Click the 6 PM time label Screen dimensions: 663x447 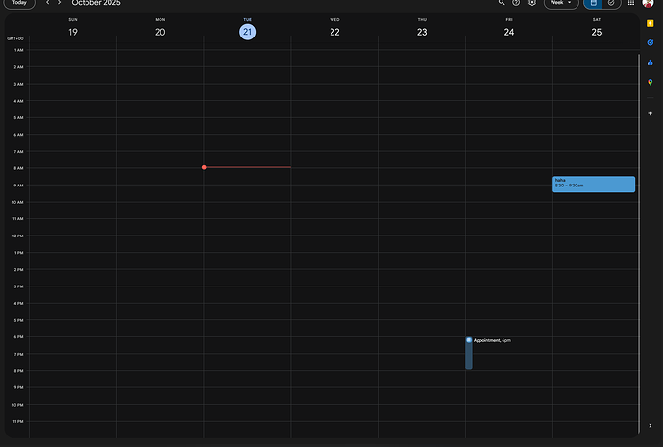(x=18, y=337)
